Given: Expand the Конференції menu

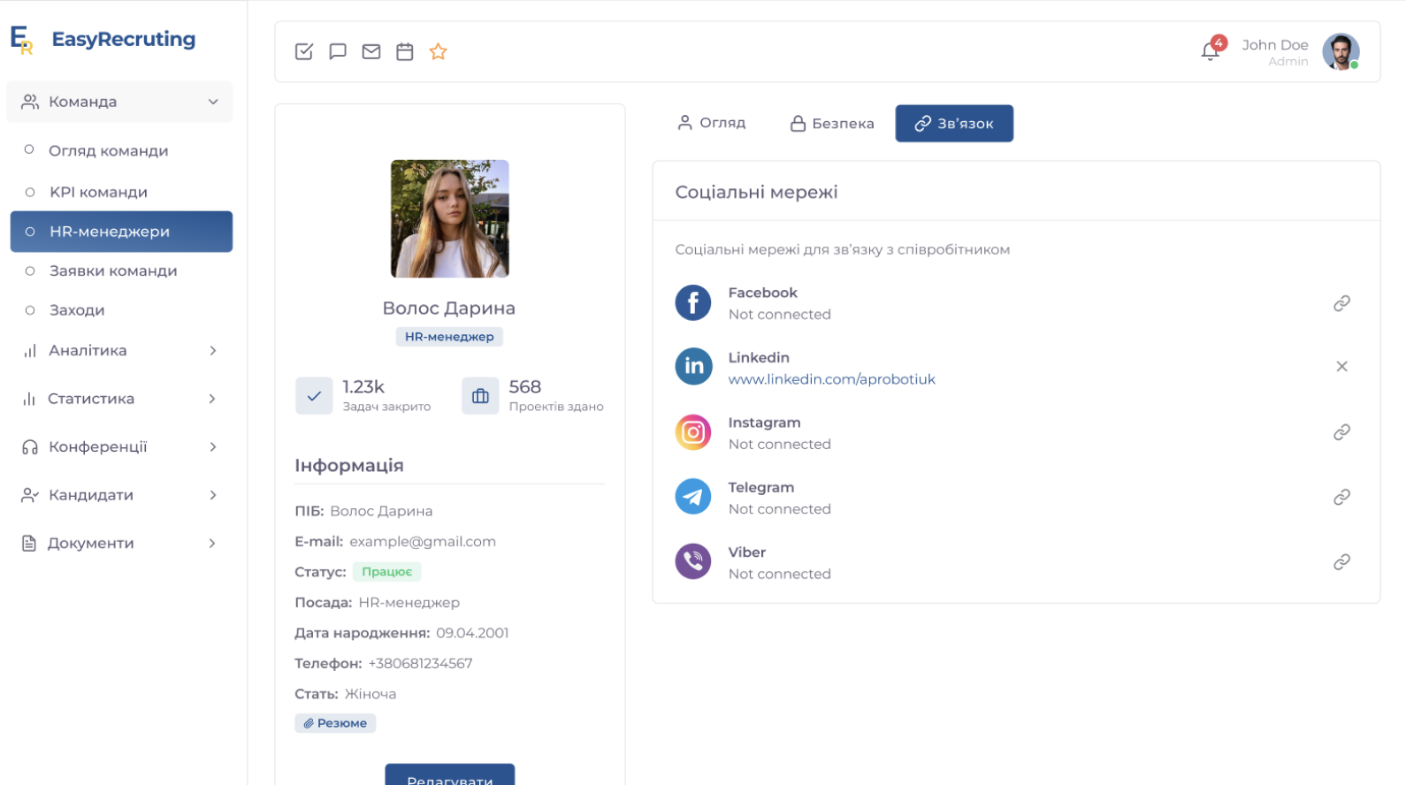Looking at the screenshot, I should pos(119,447).
